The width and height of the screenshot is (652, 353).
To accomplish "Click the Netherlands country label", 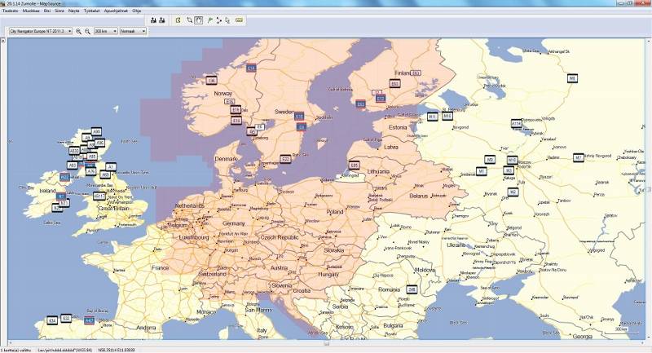I will (190, 205).
